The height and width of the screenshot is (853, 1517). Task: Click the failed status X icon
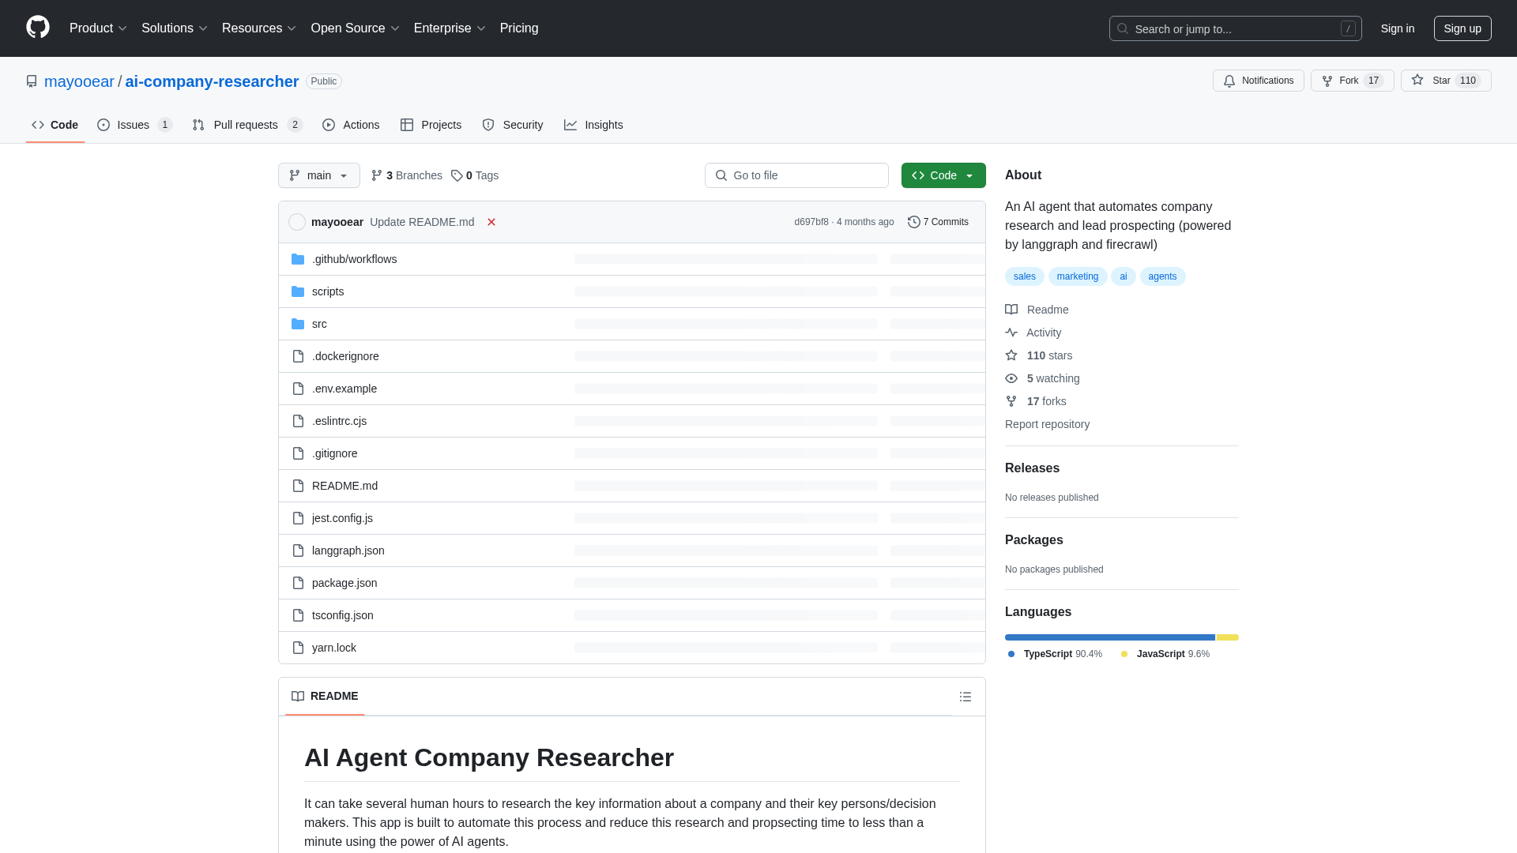tap(491, 222)
